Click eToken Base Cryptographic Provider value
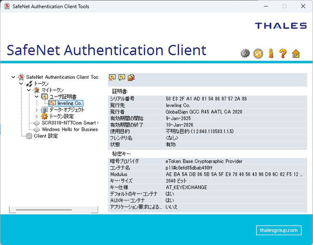This screenshot has width=313, height=245. tap(204, 161)
